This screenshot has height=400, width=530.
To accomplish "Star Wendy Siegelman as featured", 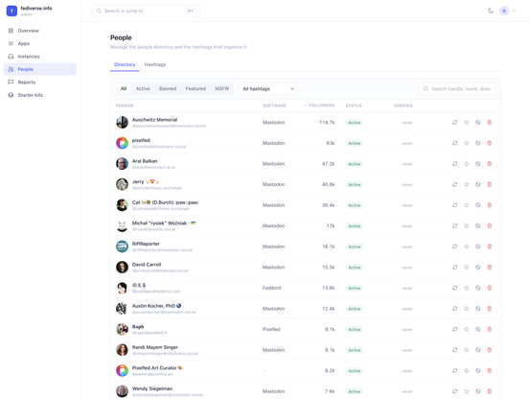I will click(466, 391).
